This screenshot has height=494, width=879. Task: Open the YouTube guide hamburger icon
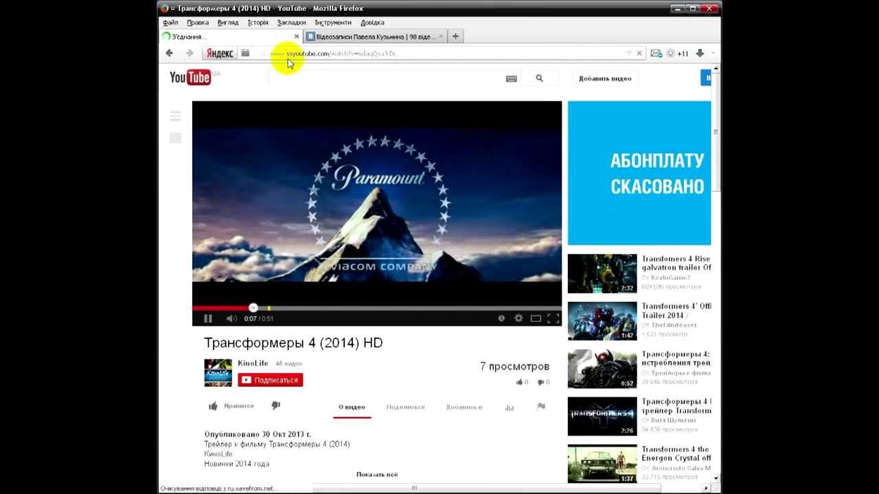175,116
